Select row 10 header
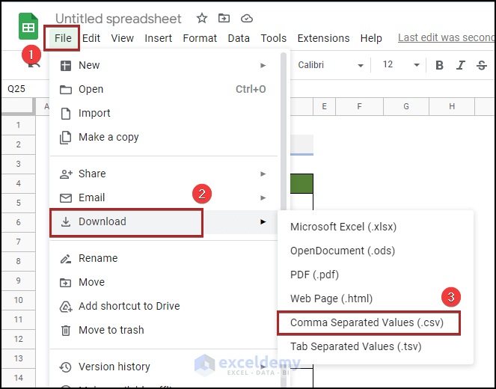Screen dimensions: 496x389 tap(19, 300)
